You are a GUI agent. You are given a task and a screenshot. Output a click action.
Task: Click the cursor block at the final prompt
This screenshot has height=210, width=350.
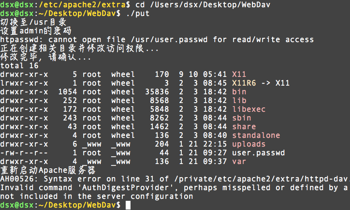click(128, 206)
